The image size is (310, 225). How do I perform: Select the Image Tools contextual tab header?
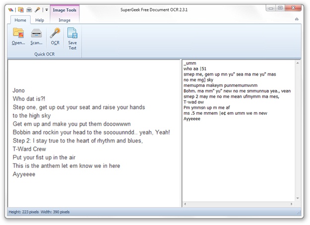click(64, 10)
